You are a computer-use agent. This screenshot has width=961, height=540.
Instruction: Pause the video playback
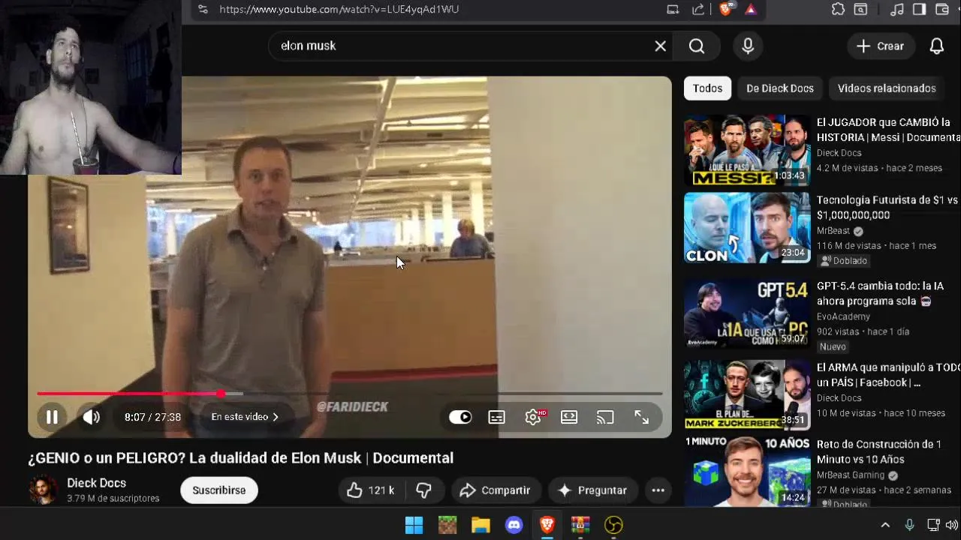click(52, 417)
